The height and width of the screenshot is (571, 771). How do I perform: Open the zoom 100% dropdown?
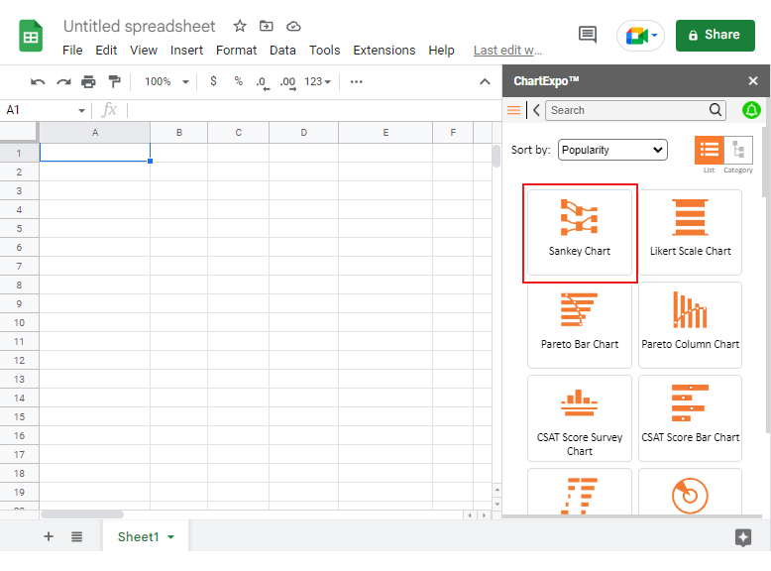pyautogui.click(x=166, y=81)
